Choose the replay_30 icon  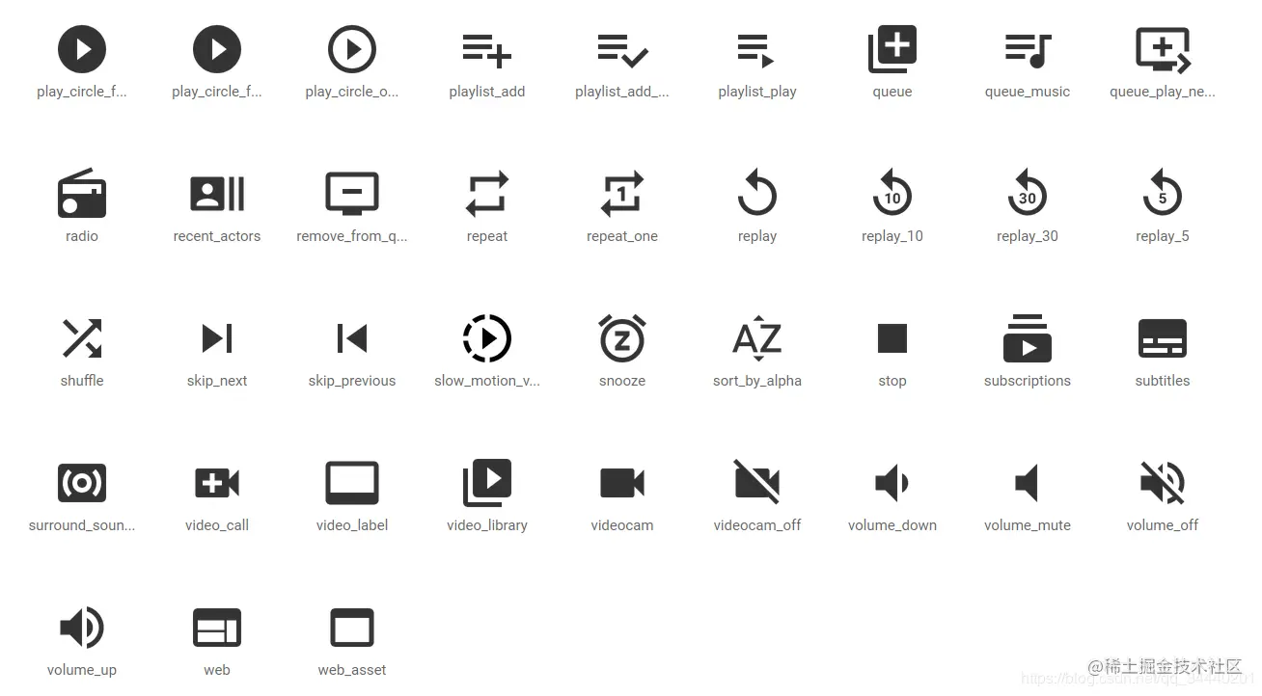pyautogui.click(x=1028, y=192)
